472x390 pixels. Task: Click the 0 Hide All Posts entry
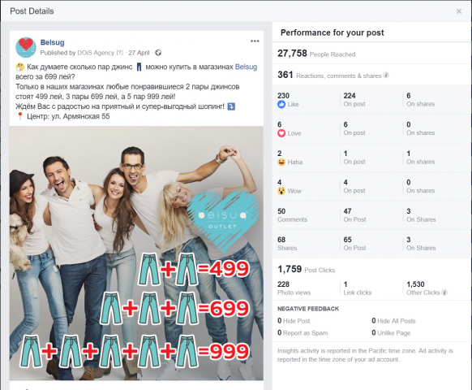pyautogui.click(x=393, y=321)
